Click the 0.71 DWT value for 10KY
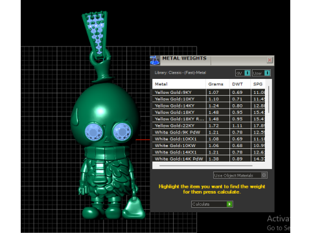The image size is (311, 233). point(237,99)
